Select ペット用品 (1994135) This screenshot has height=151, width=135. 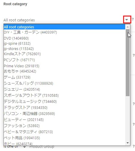pos(64,138)
